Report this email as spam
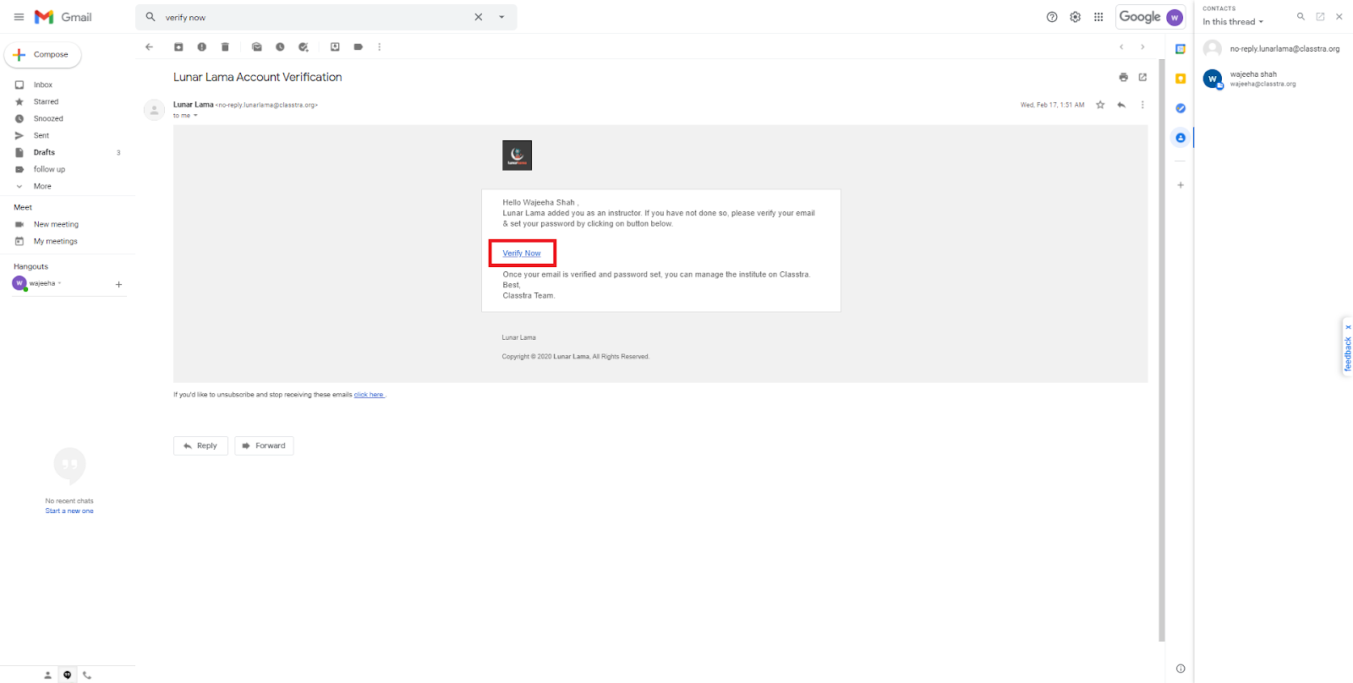This screenshot has height=683, width=1353. (x=201, y=47)
